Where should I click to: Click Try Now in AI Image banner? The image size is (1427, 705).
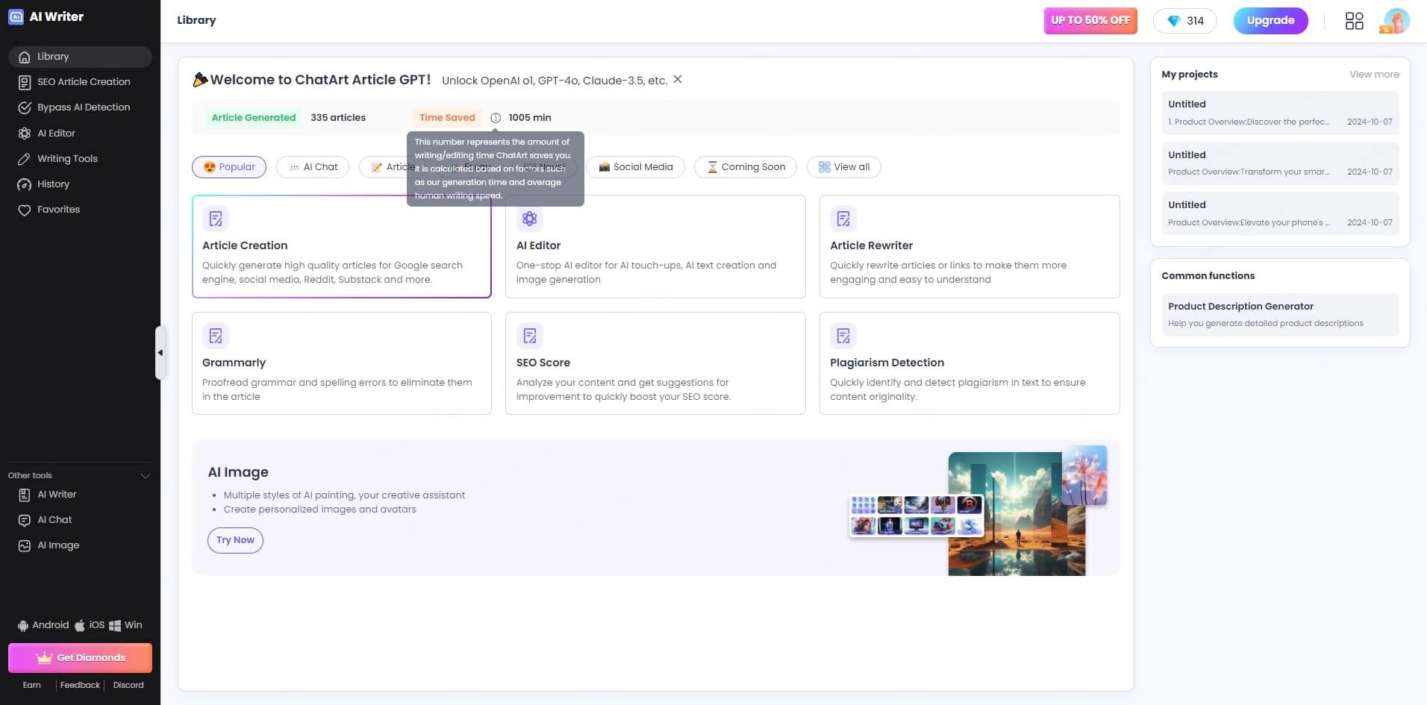[235, 540]
